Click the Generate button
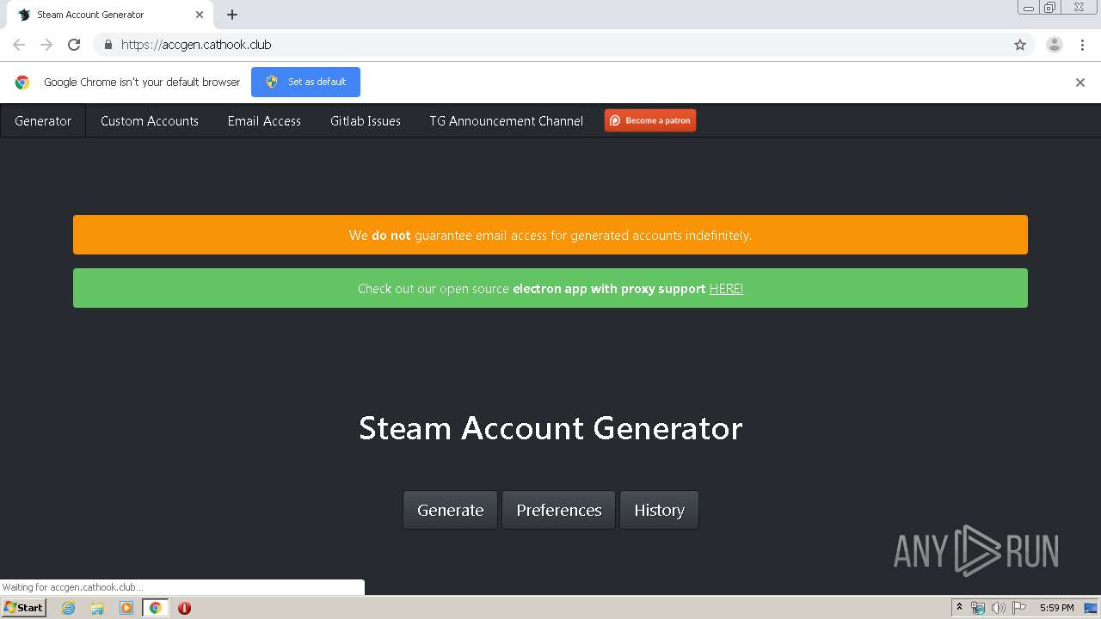Screen dimensions: 1101x619 (x=450, y=510)
